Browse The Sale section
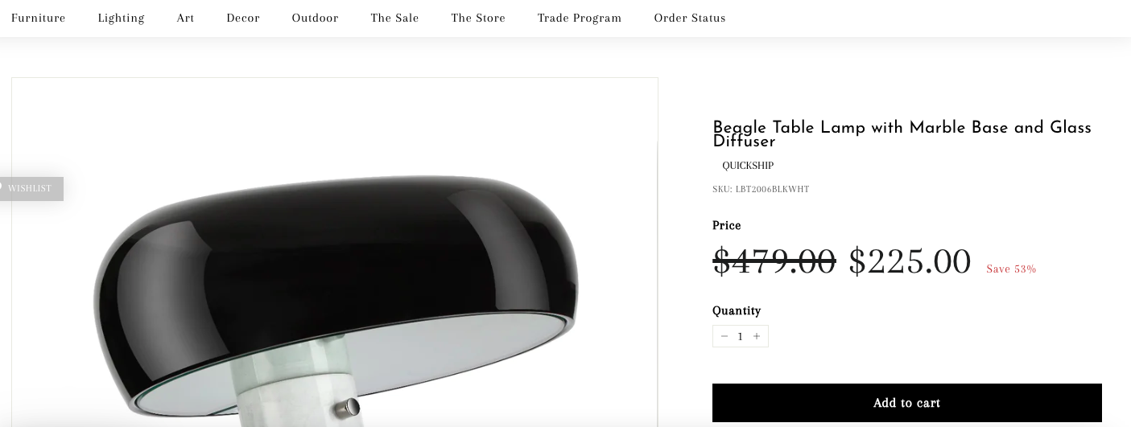This screenshot has height=427, width=1131. pyautogui.click(x=395, y=18)
